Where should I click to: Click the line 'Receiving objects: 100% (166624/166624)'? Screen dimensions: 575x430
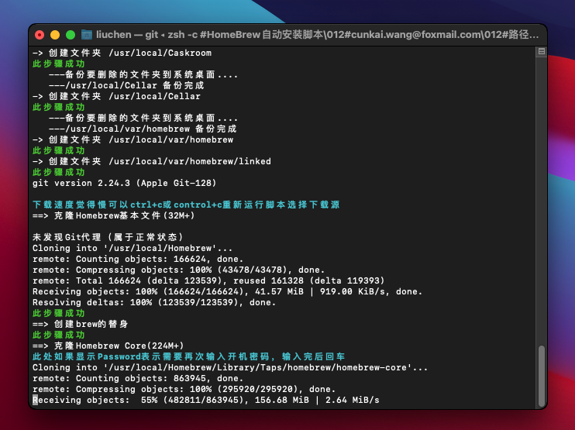[227, 291]
